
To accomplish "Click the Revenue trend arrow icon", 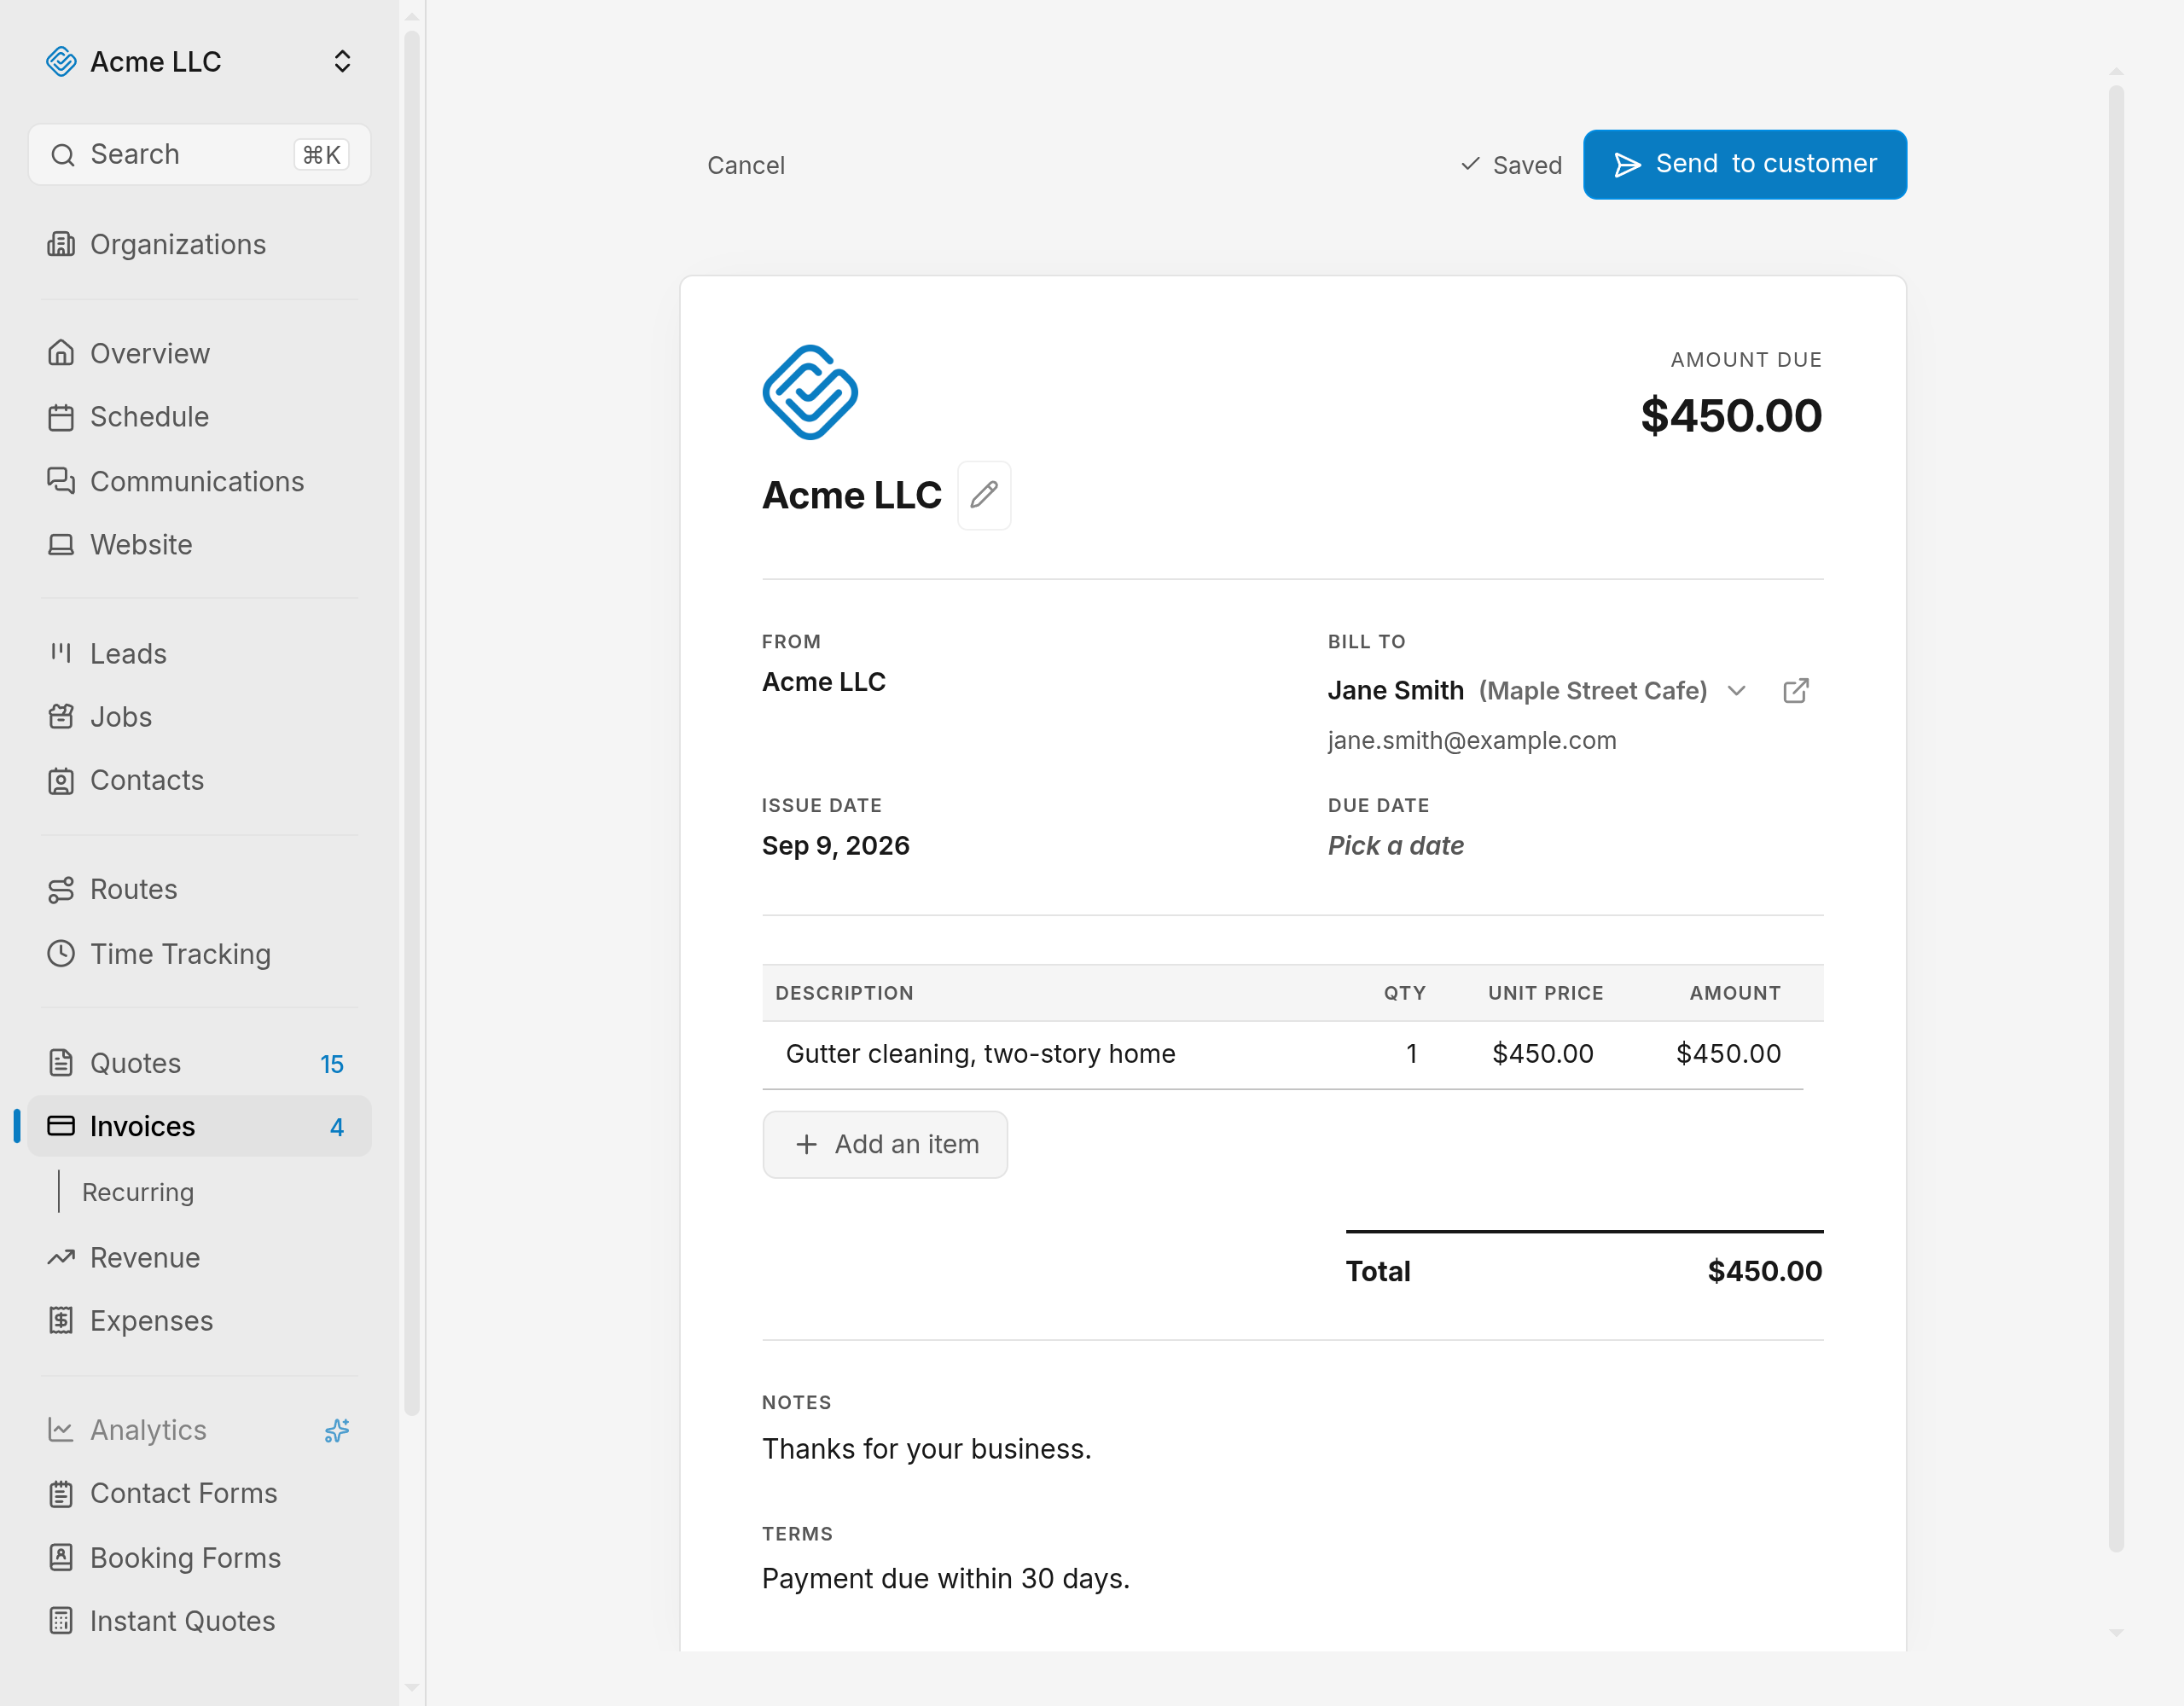I will tap(61, 1257).
